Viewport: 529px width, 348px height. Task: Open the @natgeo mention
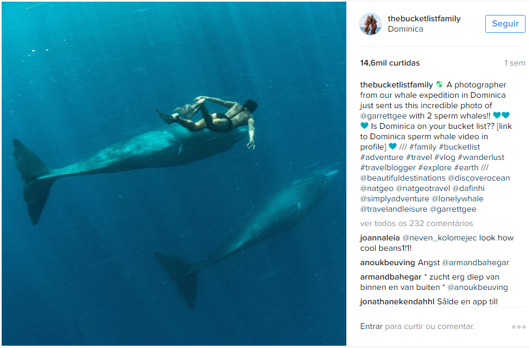click(x=377, y=188)
